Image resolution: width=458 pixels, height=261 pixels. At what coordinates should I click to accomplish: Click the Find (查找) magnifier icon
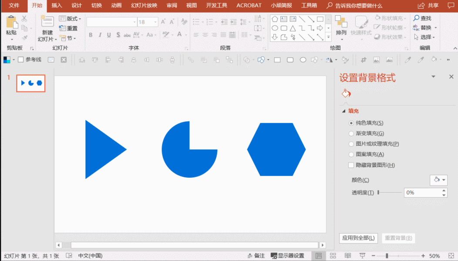(417, 18)
